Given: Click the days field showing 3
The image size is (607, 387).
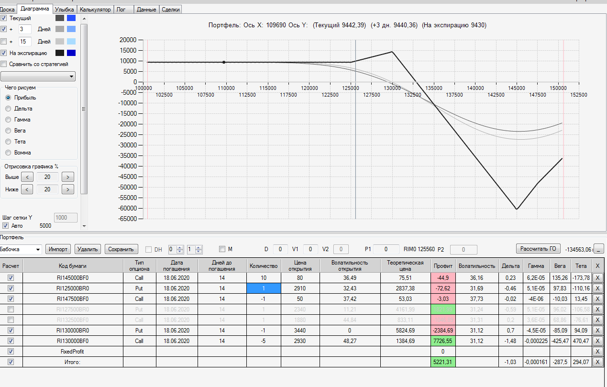Looking at the screenshot, I should 25,29.
